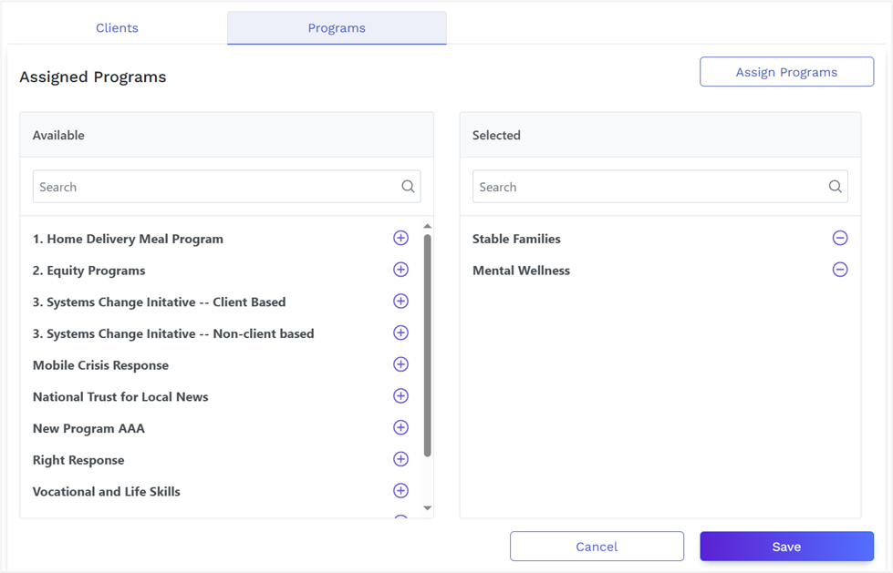This screenshot has width=893, height=573.
Task: Click search magnifier in Available panel
Action: (x=408, y=187)
